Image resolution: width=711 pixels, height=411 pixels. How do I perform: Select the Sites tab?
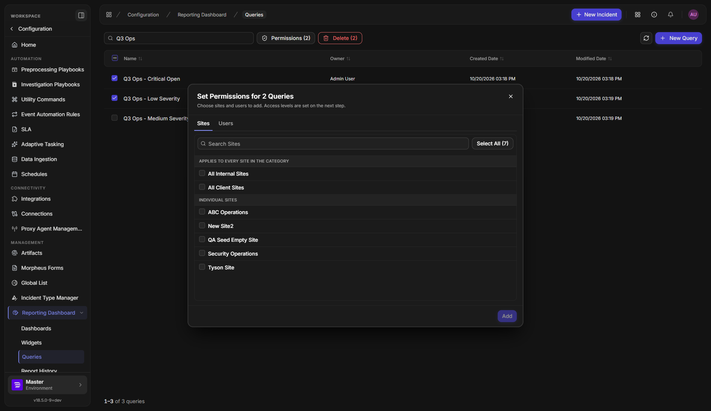pyautogui.click(x=203, y=123)
